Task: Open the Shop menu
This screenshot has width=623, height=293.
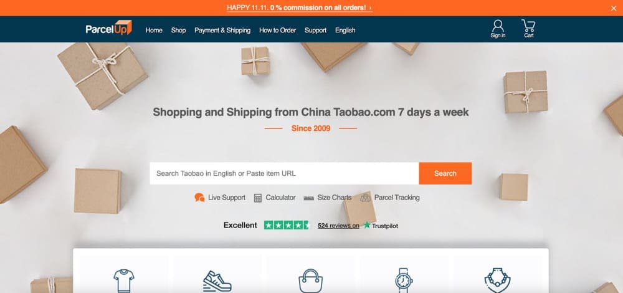Action: click(178, 30)
